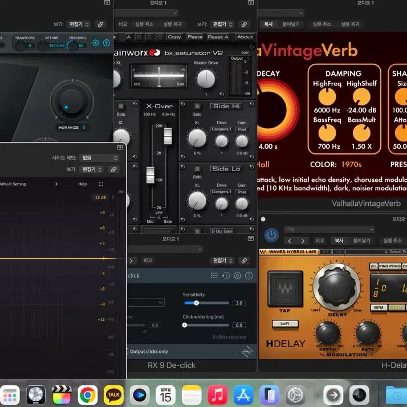The image size is (407, 407).
Task: Click the VintageVerb HighFreq damping knob
Action: [327, 97]
